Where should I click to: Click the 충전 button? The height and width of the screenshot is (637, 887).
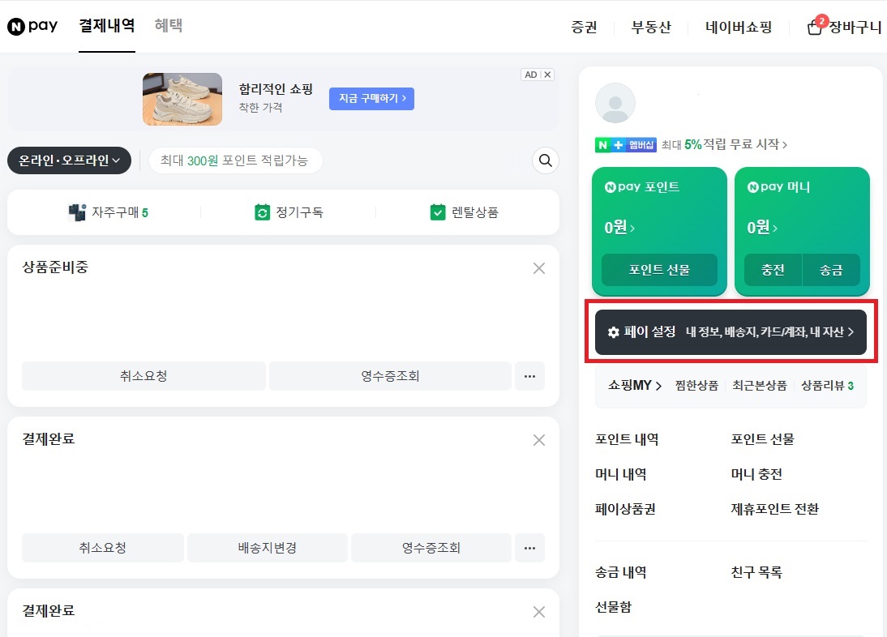pos(773,270)
